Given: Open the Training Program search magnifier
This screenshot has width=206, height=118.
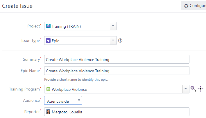Looking at the screenshot, I should (194, 89).
